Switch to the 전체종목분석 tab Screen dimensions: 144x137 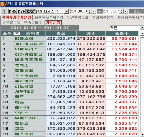(103, 18)
